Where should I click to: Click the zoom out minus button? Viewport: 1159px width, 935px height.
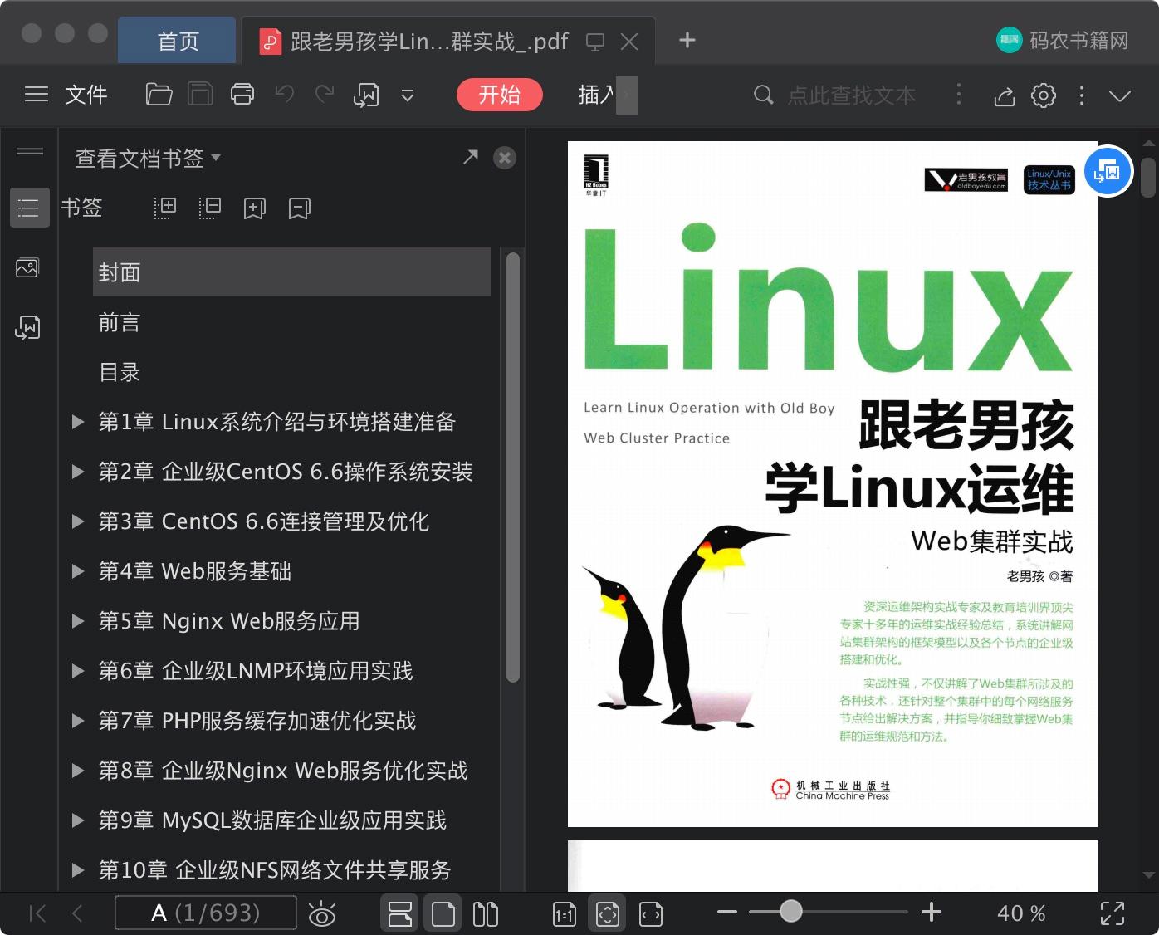coord(727,913)
